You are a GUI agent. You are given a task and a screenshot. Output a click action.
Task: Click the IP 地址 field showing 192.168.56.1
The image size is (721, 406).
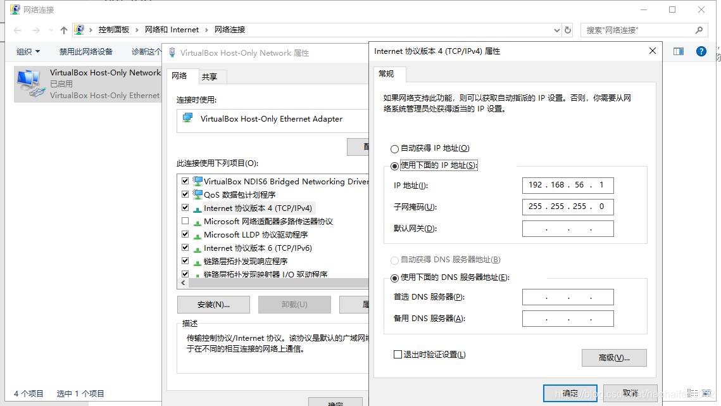568,185
